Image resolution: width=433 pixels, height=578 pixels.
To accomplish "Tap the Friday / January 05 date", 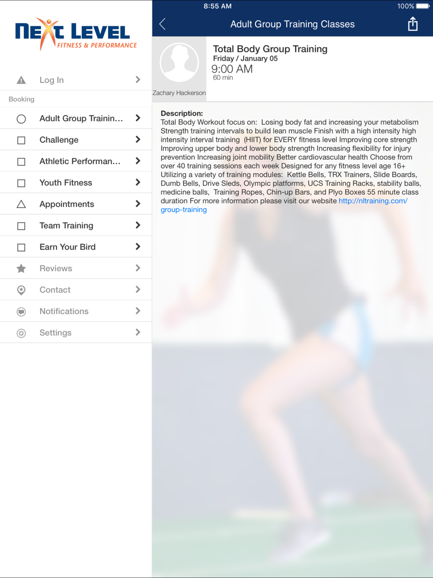I will [246, 58].
